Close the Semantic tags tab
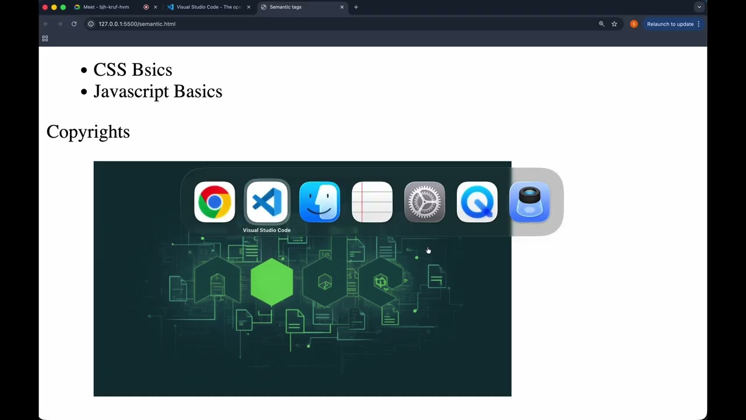The height and width of the screenshot is (420, 746). pos(342,7)
